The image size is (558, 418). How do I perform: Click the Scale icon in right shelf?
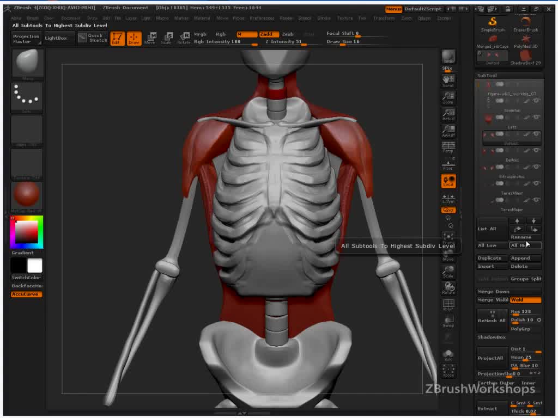[x=448, y=272]
